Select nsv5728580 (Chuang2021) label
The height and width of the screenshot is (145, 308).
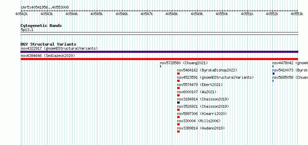click(x=184, y=63)
